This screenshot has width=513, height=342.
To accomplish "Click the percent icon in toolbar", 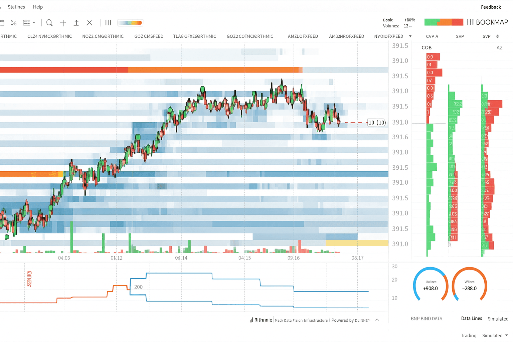I will click(x=14, y=23).
